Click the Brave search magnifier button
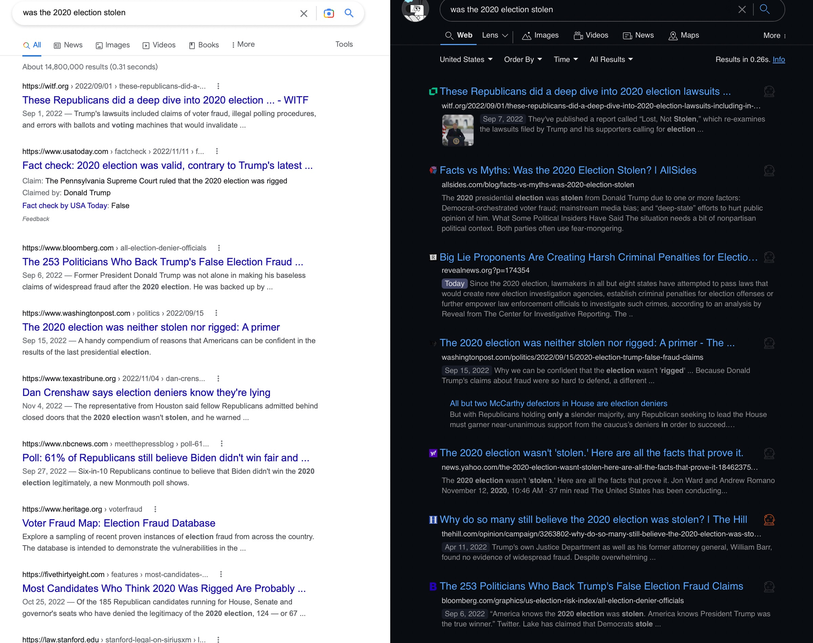 tap(765, 9)
